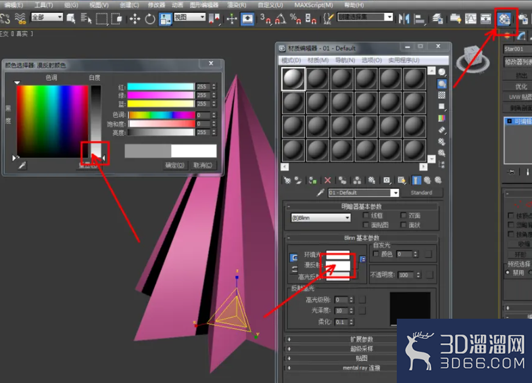The height and width of the screenshot is (383, 532).
Task: Click the 环境光 ambient color swatch
Action: [337, 254]
